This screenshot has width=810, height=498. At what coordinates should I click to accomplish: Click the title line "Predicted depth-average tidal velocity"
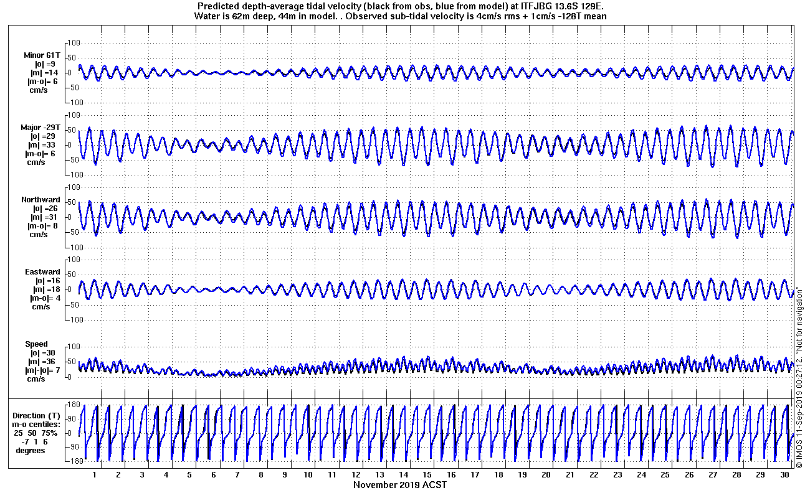401,6
